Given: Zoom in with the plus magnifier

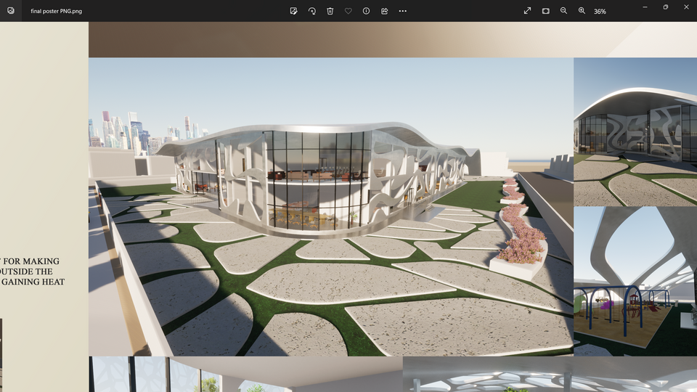Looking at the screenshot, I should pyautogui.click(x=582, y=11).
